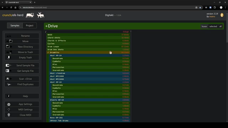This screenshot has height=128, width=228.
Task: Switch the view mode to all
Action: click(x=221, y=26)
